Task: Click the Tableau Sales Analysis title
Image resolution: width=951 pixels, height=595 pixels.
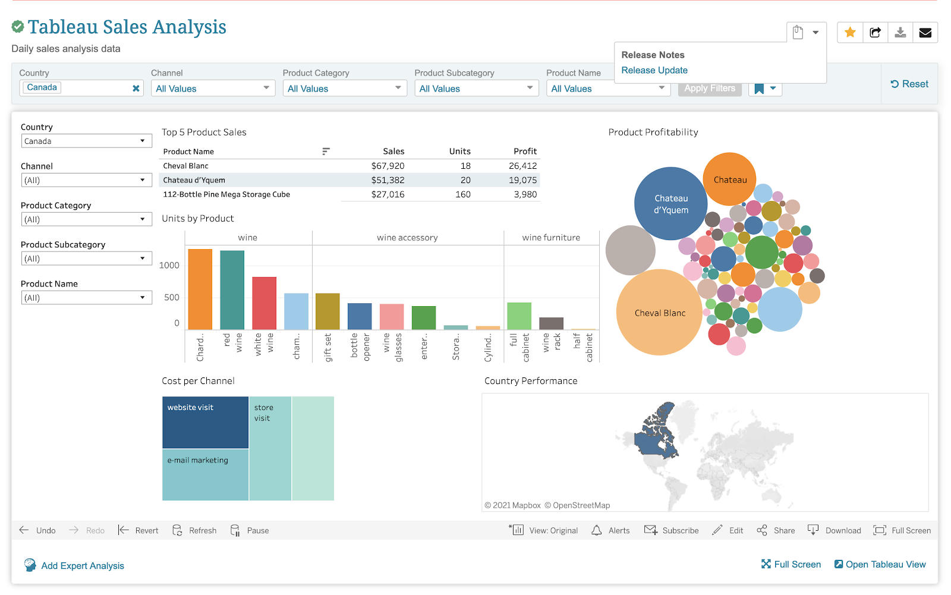Action: [x=127, y=27]
